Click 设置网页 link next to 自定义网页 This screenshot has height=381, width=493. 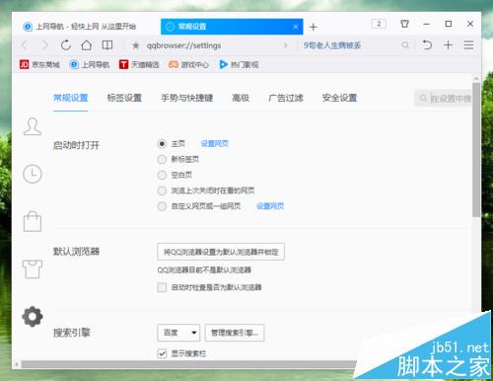tap(270, 206)
